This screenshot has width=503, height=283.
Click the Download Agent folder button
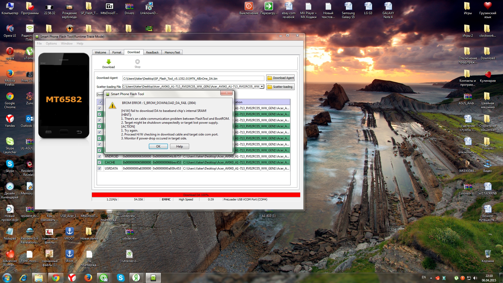(280, 78)
